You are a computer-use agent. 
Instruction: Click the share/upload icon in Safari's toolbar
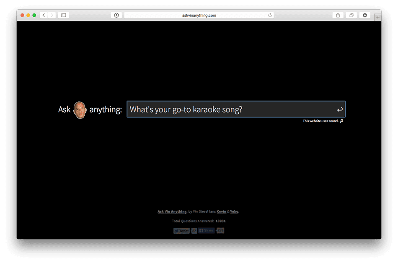(338, 15)
